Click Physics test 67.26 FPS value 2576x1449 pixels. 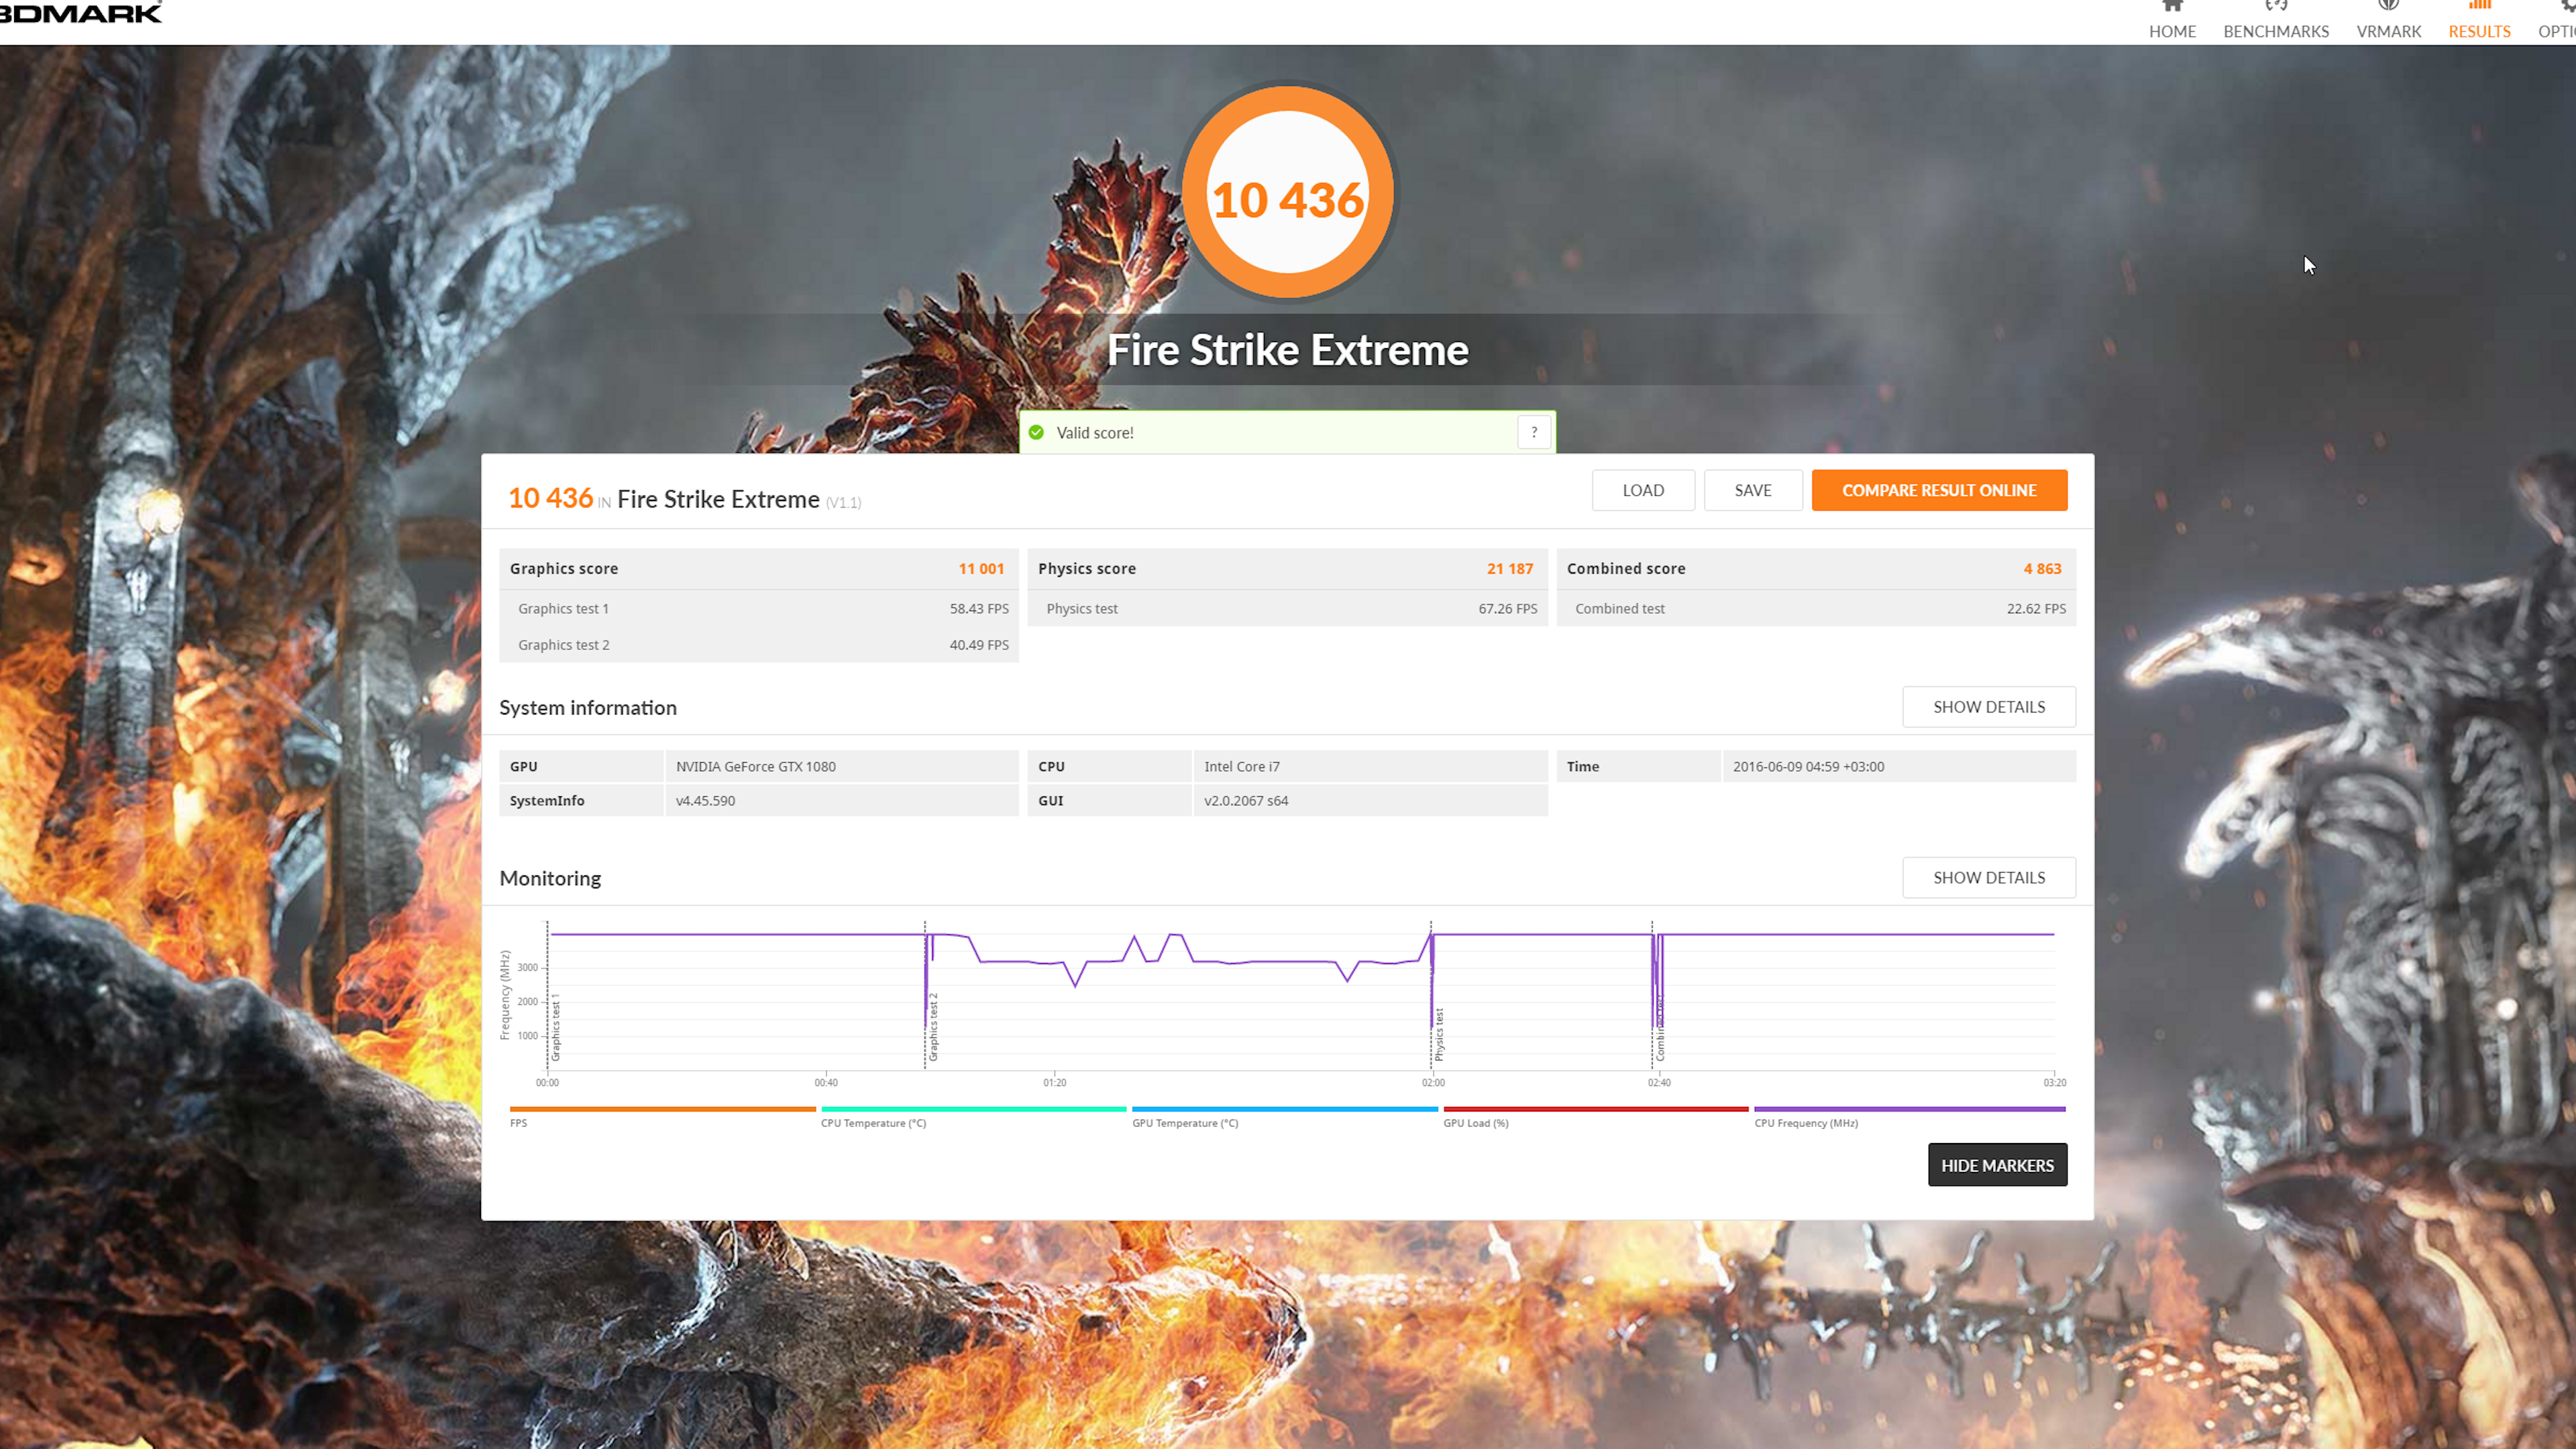click(1508, 608)
